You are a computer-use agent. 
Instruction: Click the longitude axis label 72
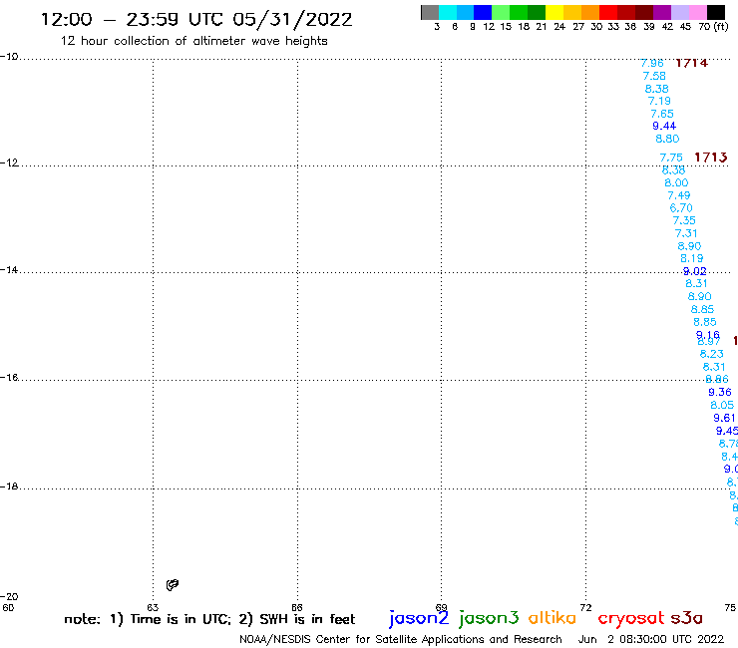tap(585, 607)
